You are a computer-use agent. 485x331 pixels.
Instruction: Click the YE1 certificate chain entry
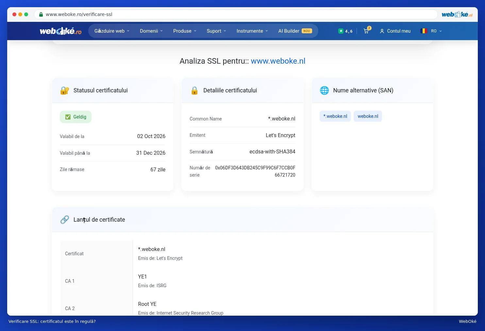click(142, 276)
